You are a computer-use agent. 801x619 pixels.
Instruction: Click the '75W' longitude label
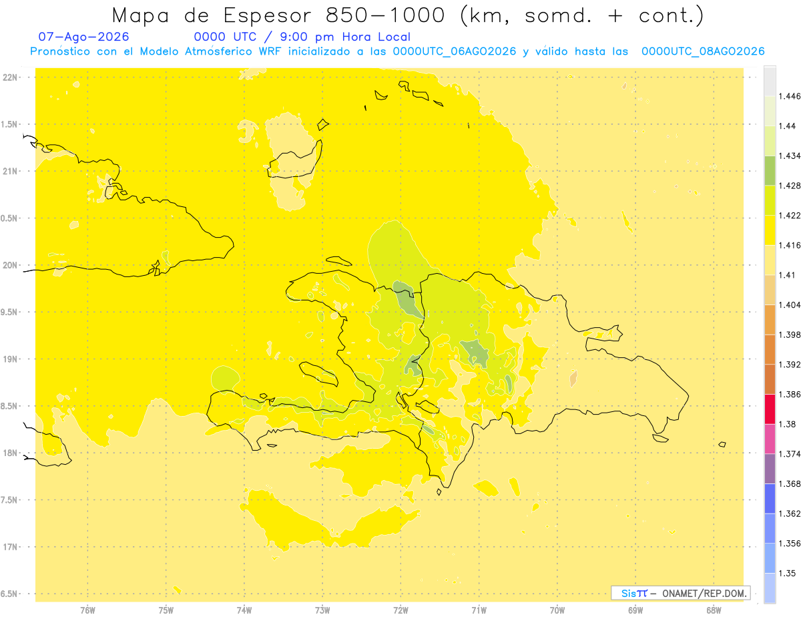166,610
